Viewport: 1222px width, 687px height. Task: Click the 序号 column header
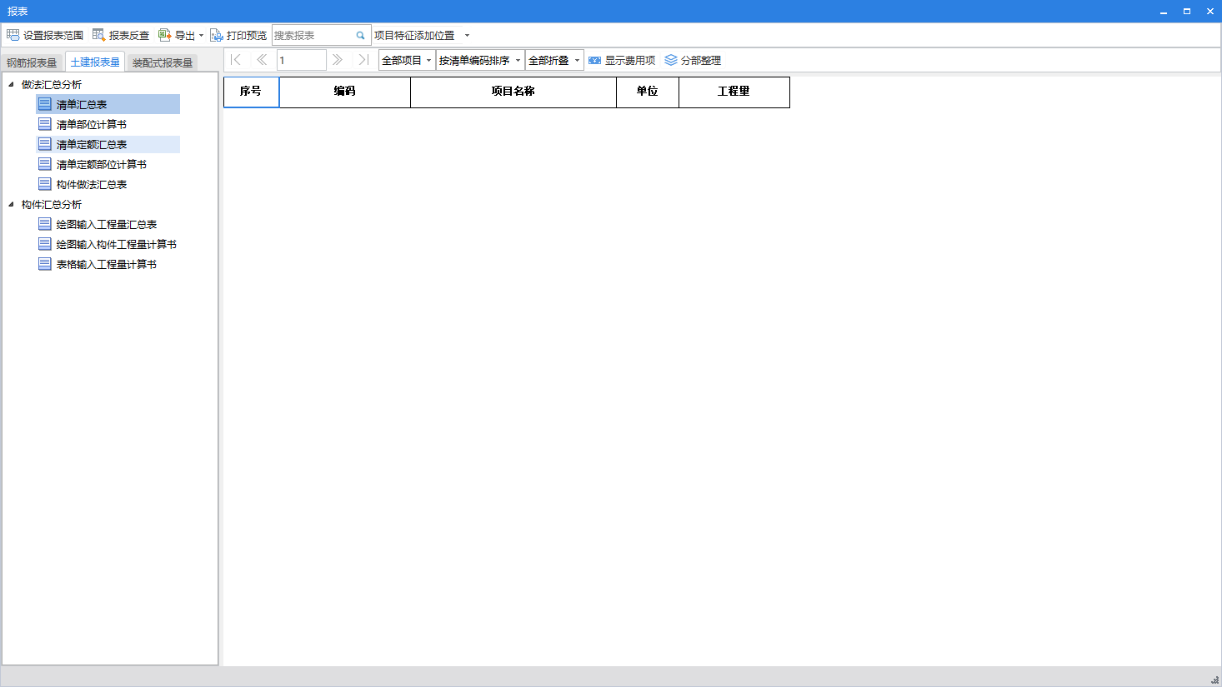pyautogui.click(x=251, y=92)
